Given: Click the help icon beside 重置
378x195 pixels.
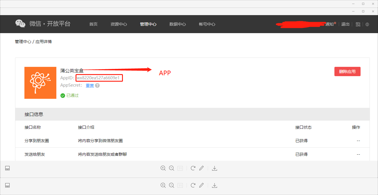Looking at the screenshot, I should pyautogui.click(x=97, y=85).
